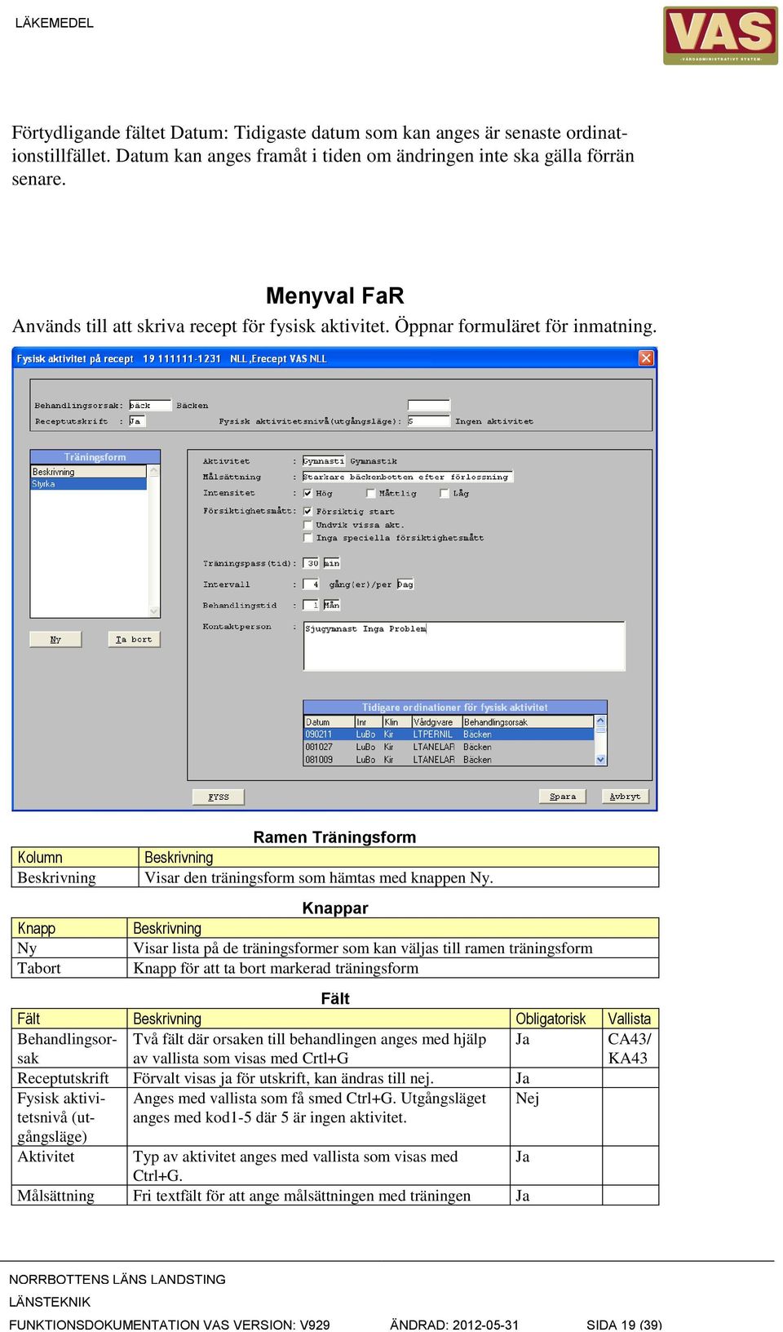Screen dimensions: 783x1332
Task: Click the Behandlingstid number field
Action: click(x=311, y=605)
